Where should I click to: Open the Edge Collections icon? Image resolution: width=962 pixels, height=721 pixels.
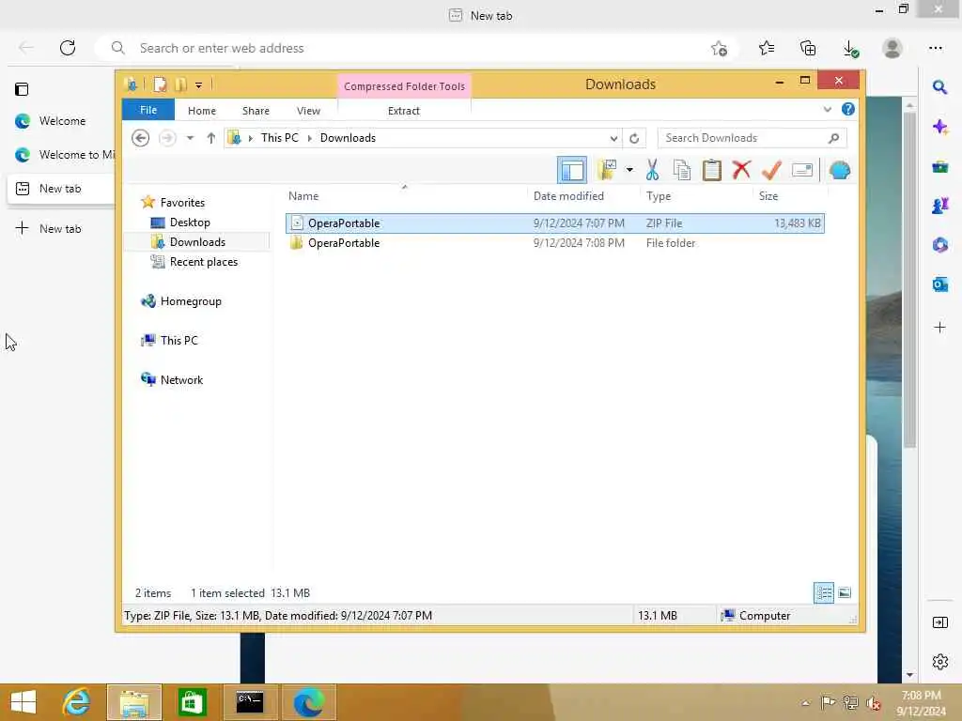tap(808, 48)
